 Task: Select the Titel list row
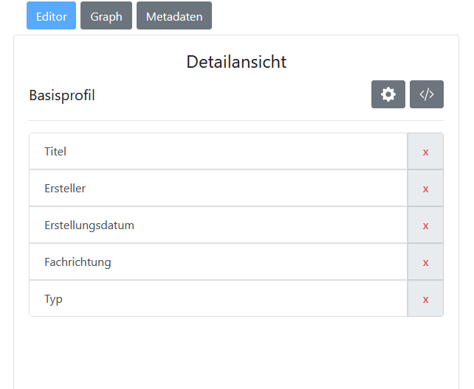218,152
